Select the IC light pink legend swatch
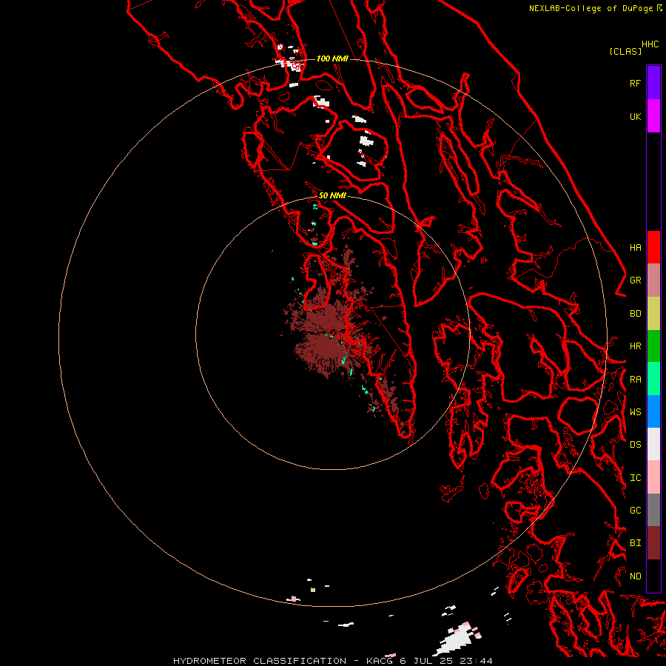This screenshot has width=666, height=666. 653,477
